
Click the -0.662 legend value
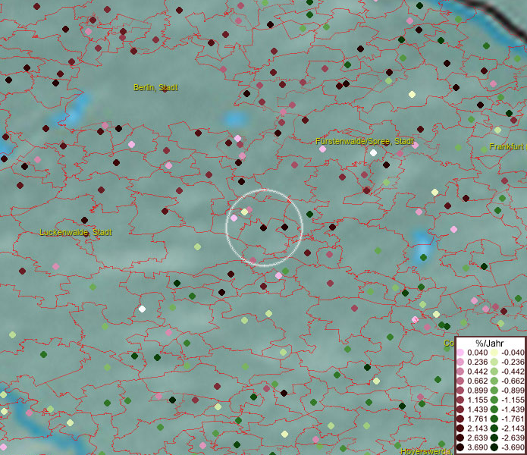click(513, 381)
